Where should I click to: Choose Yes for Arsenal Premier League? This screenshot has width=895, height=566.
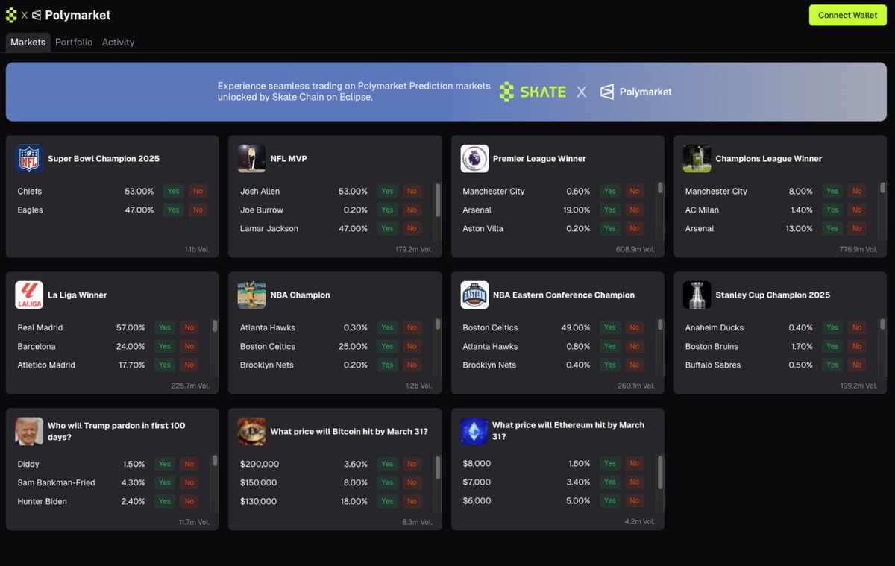pyautogui.click(x=610, y=210)
